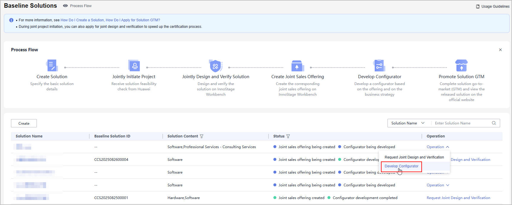The image size is (512, 205).
Task: Click the search magnifier icon
Action: [494, 123]
